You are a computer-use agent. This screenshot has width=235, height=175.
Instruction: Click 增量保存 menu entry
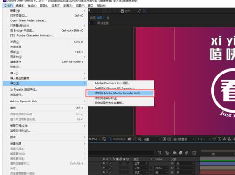[x=45, y=62]
